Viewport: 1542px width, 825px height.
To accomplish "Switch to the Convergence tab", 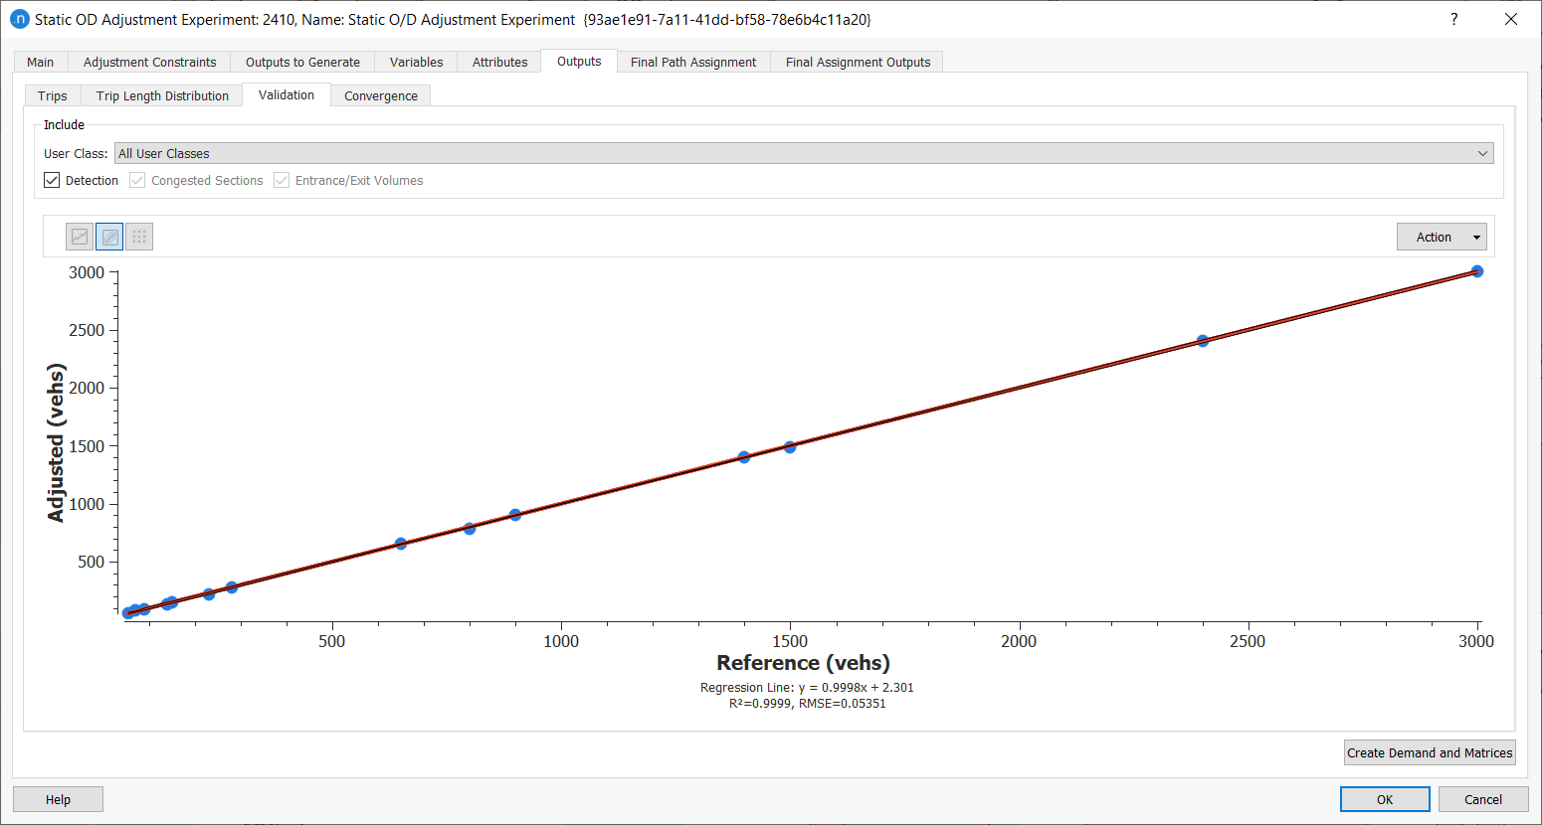I will [x=381, y=96].
